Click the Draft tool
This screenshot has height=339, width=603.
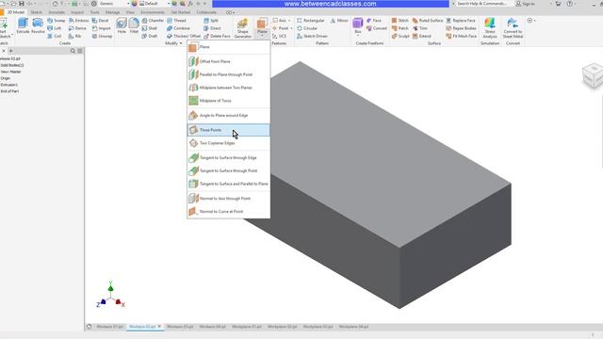point(150,36)
